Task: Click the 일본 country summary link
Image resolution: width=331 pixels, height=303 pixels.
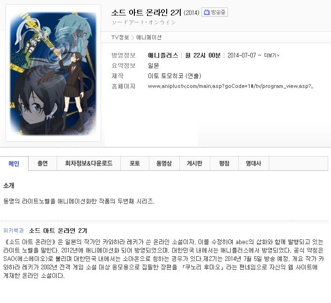Action: 153,65
